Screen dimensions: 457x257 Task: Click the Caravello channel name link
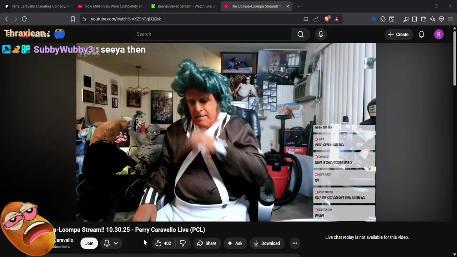point(64,241)
